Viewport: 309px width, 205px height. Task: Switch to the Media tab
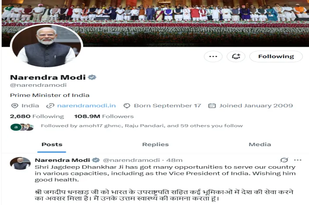coord(260,144)
